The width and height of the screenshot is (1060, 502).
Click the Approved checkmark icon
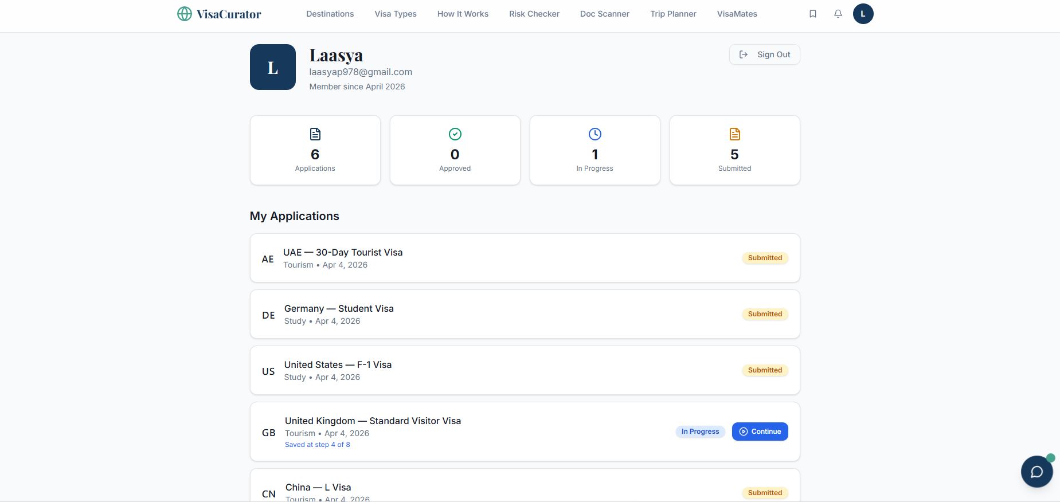(x=455, y=134)
